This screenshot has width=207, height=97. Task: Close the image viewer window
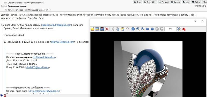coord(202,21)
